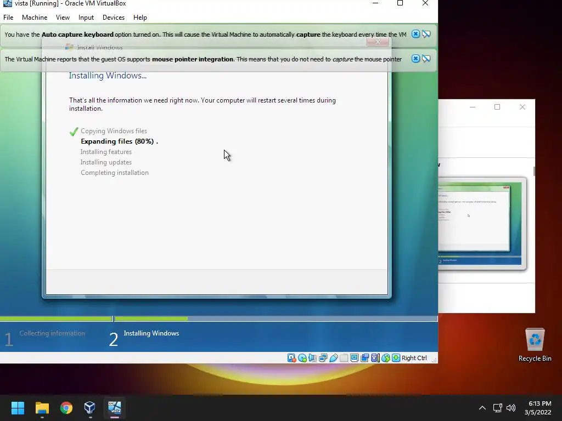Click the Installing updates text
Image resolution: width=562 pixels, height=421 pixels.
(106, 162)
